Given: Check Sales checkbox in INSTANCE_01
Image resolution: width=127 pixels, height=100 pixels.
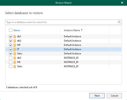Looking at the screenshot, I should 10,66.
